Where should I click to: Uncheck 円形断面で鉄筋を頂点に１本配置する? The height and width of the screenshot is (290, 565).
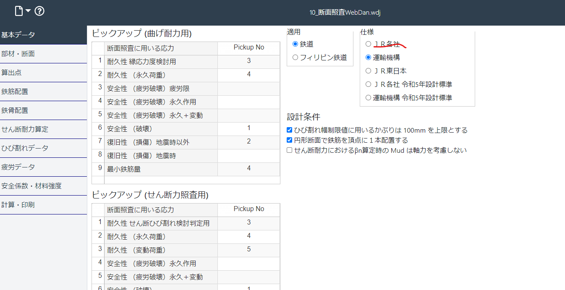click(x=289, y=140)
